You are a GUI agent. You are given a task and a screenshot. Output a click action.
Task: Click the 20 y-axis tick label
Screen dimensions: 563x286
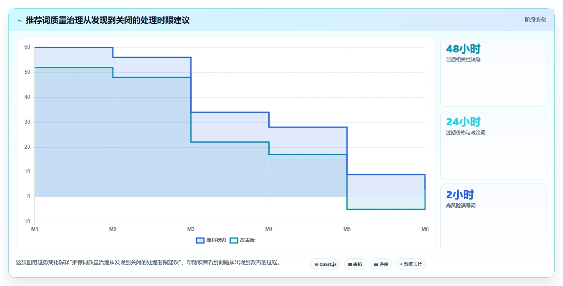pos(27,147)
